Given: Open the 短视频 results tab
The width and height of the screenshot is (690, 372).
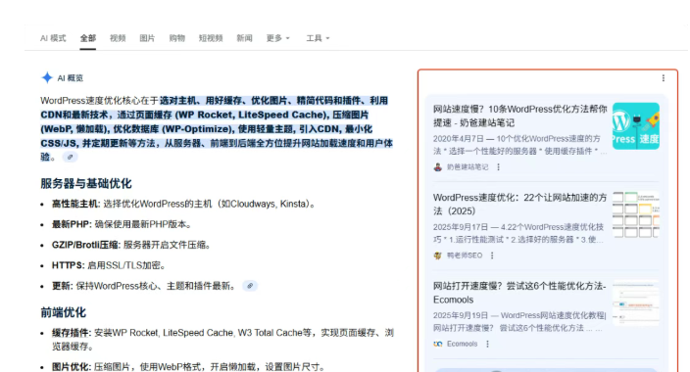Looking at the screenshot, I should tap(211, 38).
